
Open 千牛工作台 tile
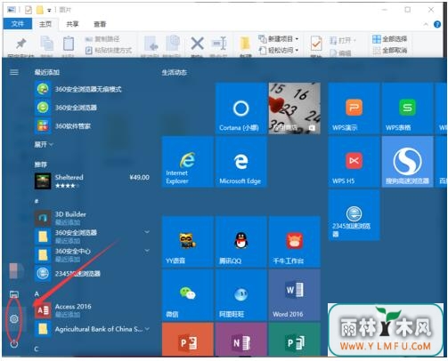pos(294,242)
